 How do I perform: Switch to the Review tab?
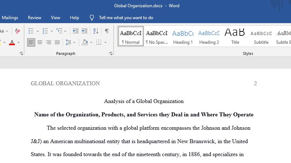pyautogui.click(x=34, y=18)
